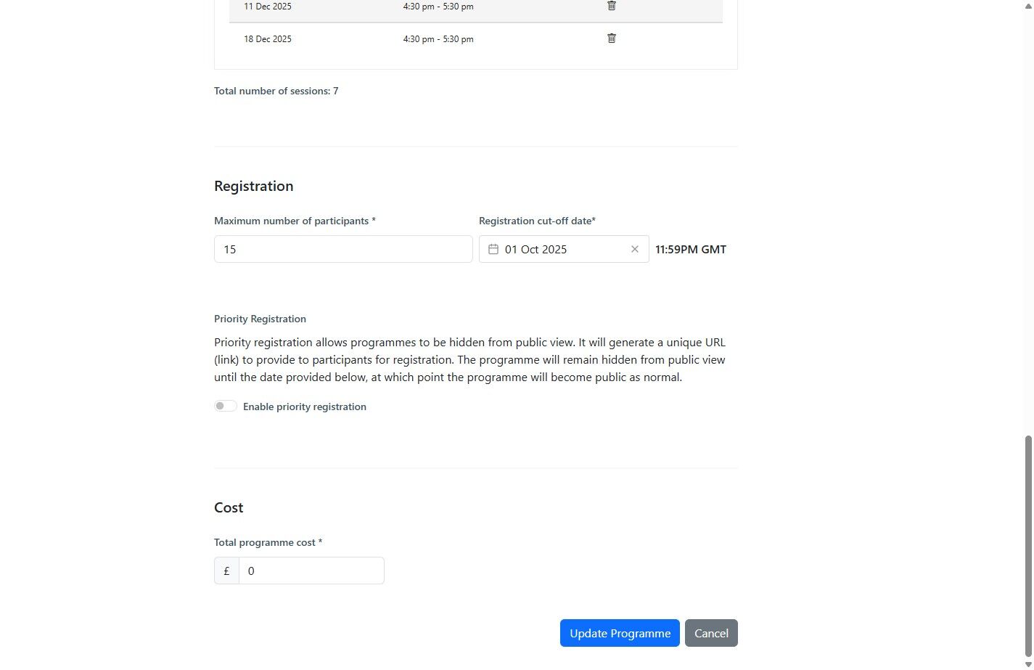
Task: Click the 'Priority Registration' subheading
Action: [x=260, y=319]
